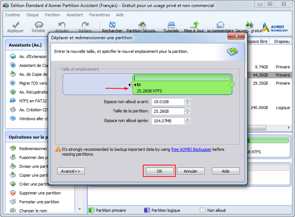Open As. de Copie de partition icon
The image size is (295, 217).
(13, 74)
